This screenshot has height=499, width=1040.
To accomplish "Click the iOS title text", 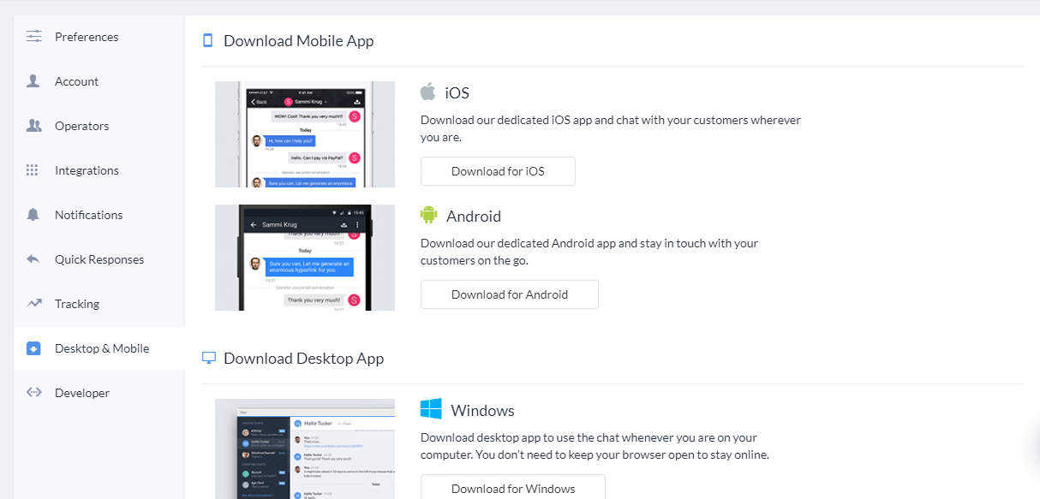I will (457, 93).
